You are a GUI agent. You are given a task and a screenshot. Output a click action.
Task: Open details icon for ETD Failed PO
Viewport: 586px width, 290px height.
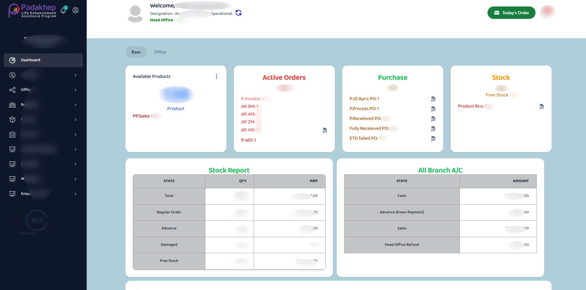click(433, 139)
